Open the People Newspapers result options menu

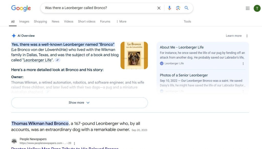[x=74, y=143]
